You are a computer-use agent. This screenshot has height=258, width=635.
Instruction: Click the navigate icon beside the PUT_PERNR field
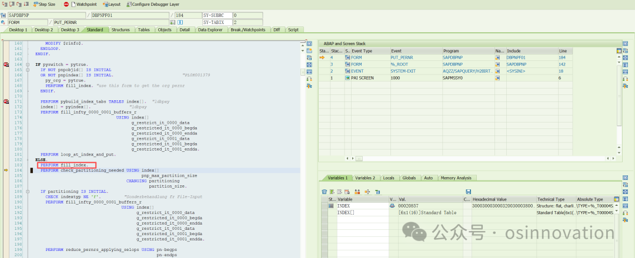tap(173, 22)
